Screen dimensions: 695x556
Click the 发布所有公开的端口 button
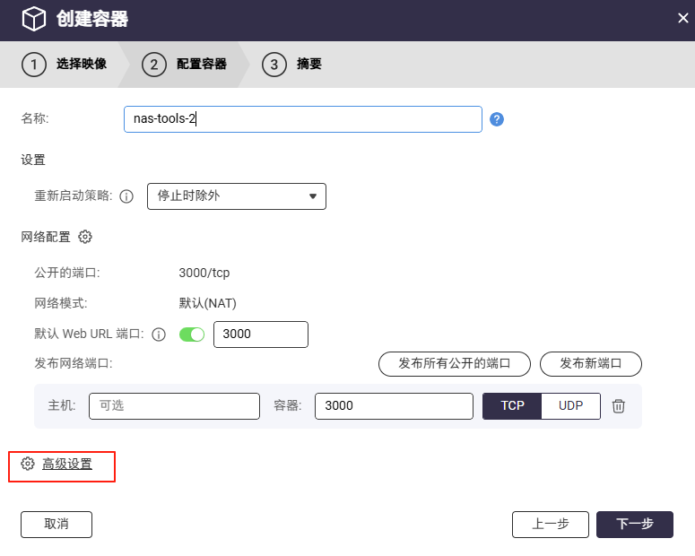coord(455,364)
